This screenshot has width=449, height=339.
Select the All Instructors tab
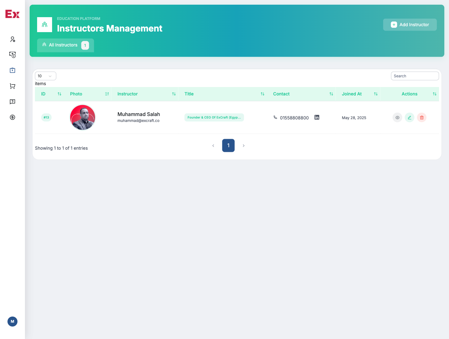pyautogui.click(x=65, y=45)
